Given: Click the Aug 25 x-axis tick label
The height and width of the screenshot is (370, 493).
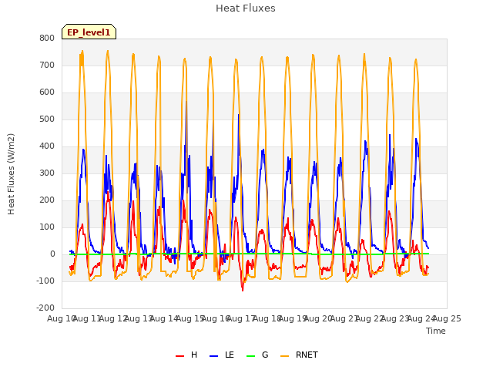Looking at the screenshot, I should pos(447,318).
